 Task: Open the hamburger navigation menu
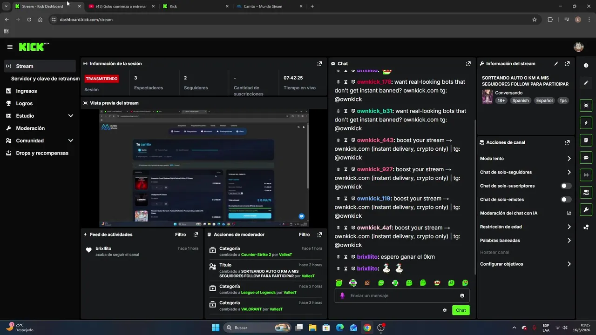10,47
